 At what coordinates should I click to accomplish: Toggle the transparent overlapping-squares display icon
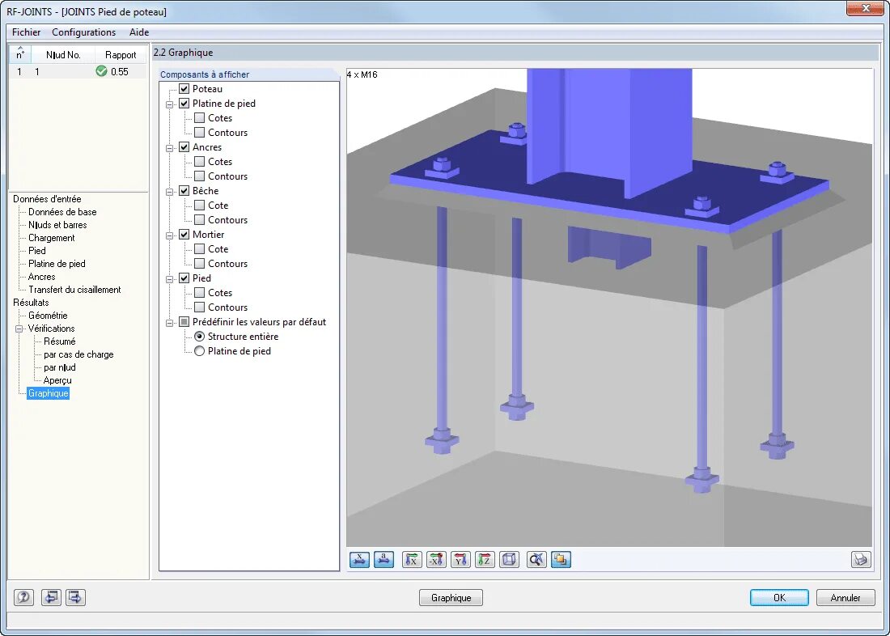(561, 560)
